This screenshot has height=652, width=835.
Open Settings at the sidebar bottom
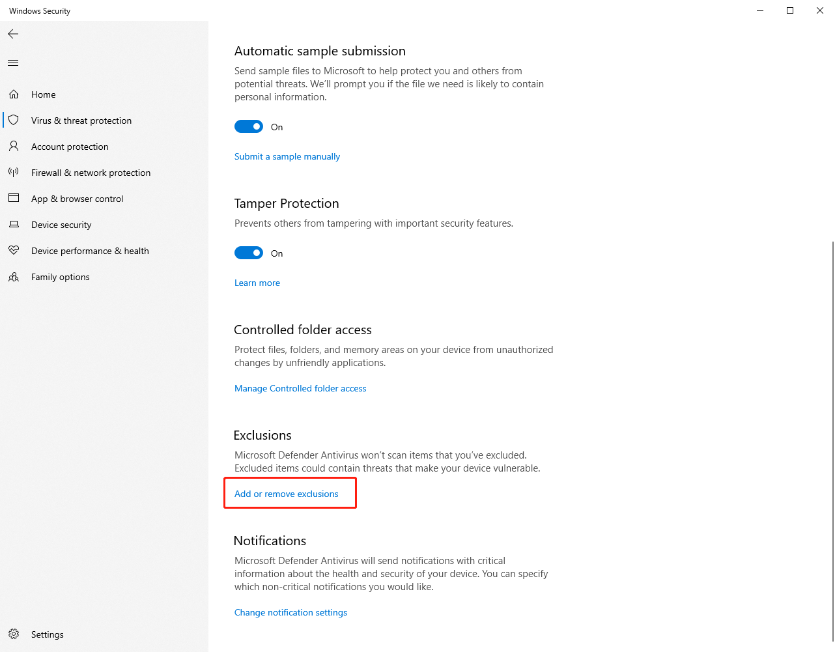point(104,634)
